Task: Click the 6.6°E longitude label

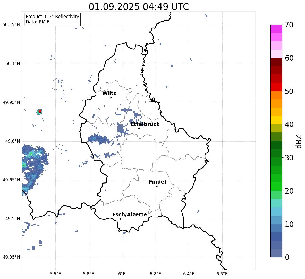Action: pos(222,274)
